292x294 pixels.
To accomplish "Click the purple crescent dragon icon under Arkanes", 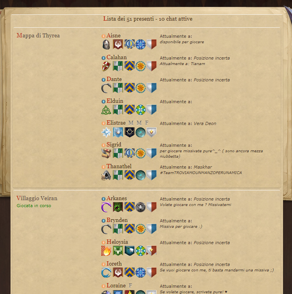I will 106,207.
